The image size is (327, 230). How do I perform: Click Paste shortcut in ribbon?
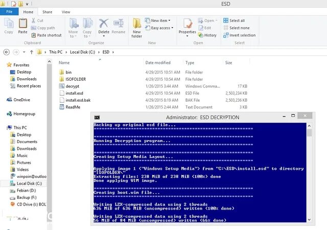pyautogui.click(x=46, y=35)
